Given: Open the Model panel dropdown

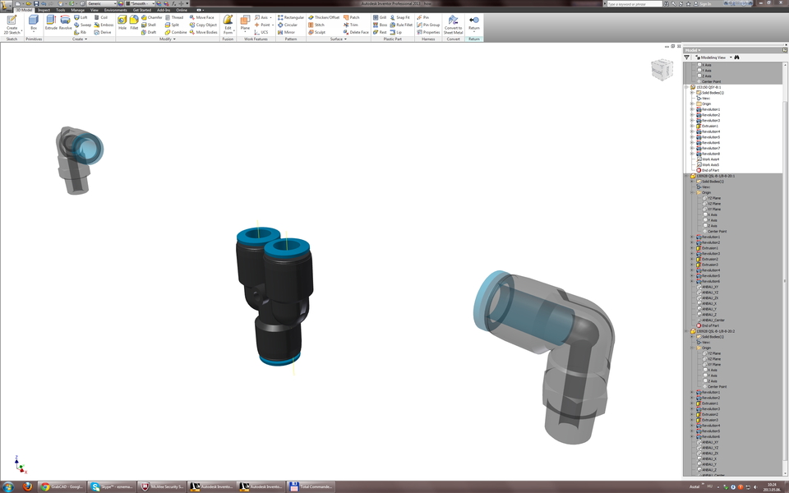Looking at the screenshot, I should [695, 50].
